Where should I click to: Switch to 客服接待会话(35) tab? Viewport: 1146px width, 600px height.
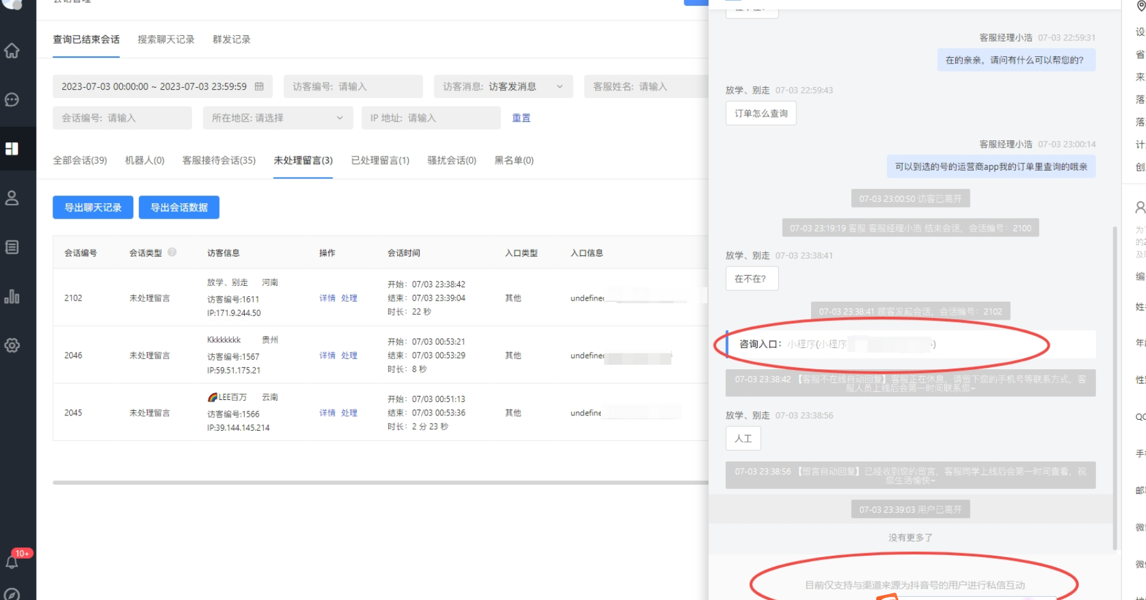(x=218, y=160)
